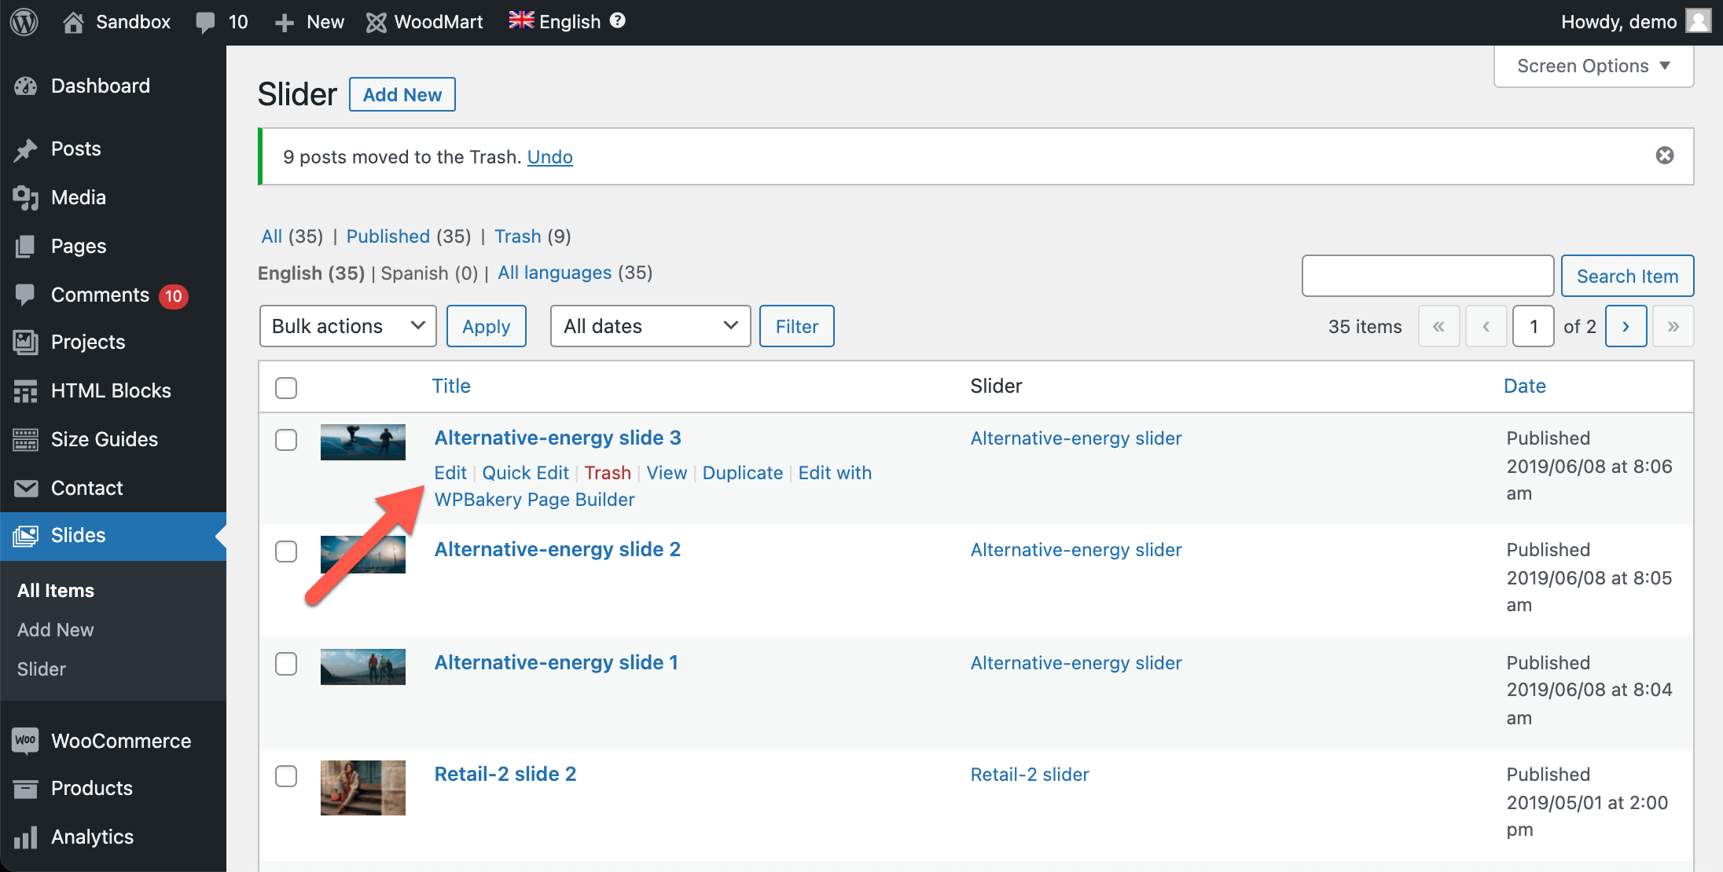Sort the table by Title column
1723x872 pixels.
click(x=451, y=386)
